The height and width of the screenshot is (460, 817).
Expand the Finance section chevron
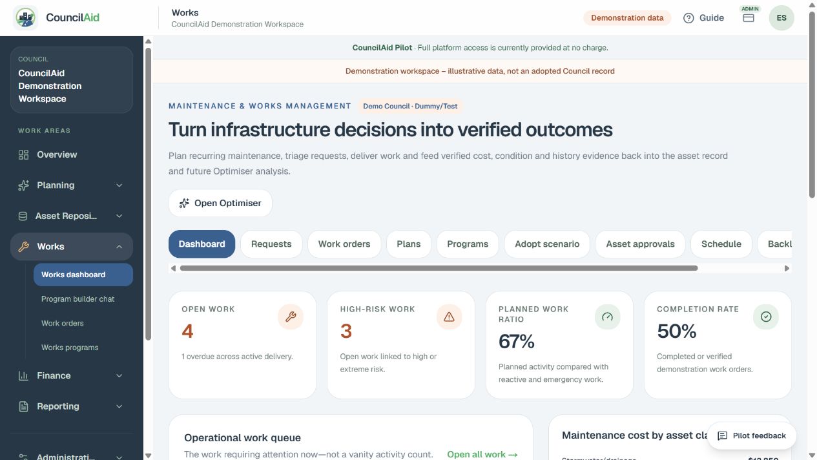coord(119,375)
